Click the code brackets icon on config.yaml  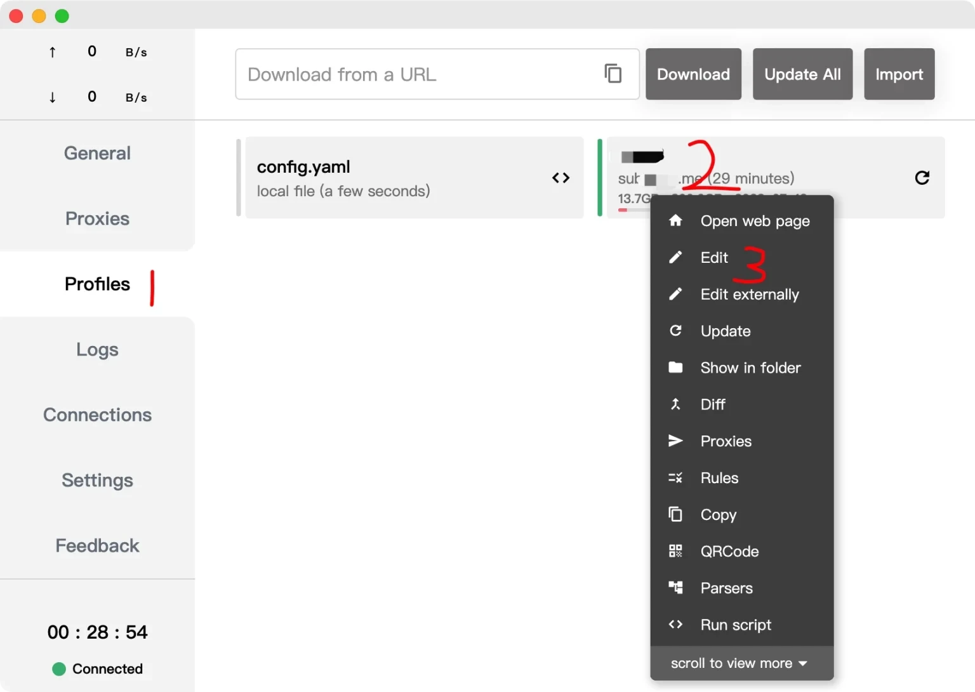pyautogui.click(x=560, y=178)
